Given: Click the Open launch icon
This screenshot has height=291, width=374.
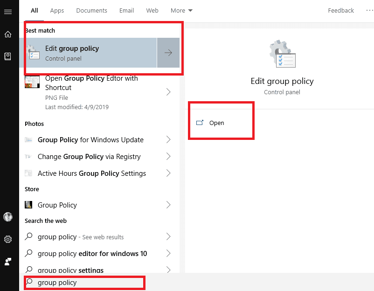Looking at the screenshot, I should coord(200,123).
